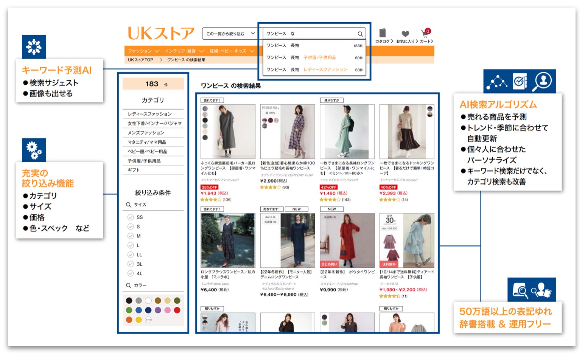Filter by the yellow color swatch
Screen dimensions: 585x363
tap(139, 320)
